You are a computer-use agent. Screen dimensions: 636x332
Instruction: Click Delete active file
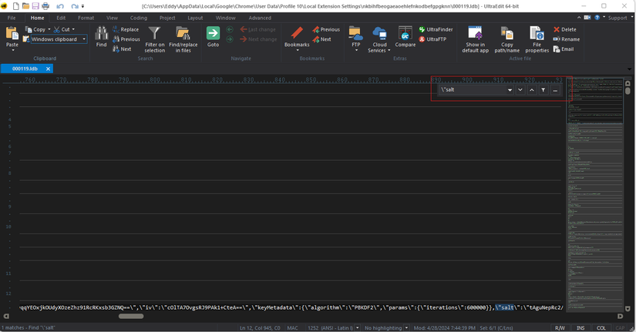click(564, 29)
